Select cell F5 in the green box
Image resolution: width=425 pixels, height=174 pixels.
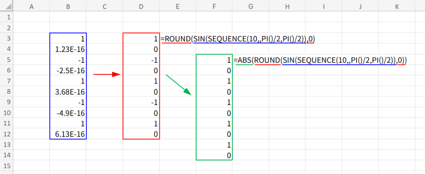pos(214,60)
